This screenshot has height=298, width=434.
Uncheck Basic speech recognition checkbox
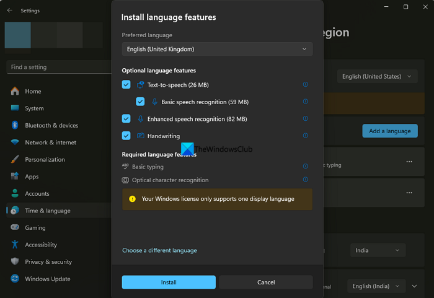(140, 102)
